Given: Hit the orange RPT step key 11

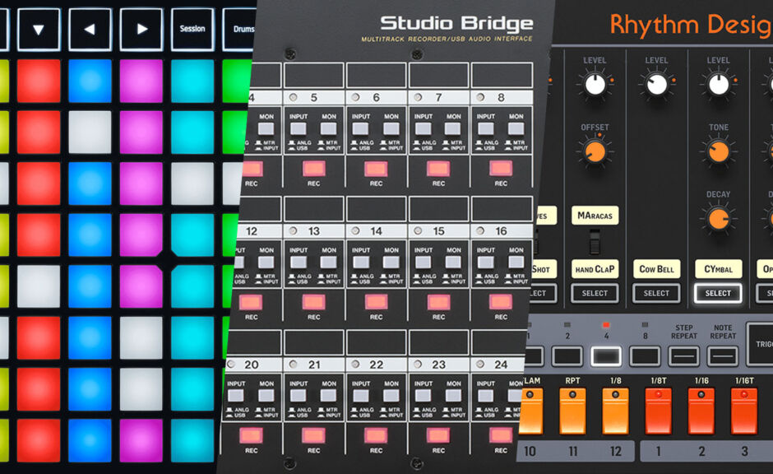Looking at the screenshot, I should click(x=572, y=410).
